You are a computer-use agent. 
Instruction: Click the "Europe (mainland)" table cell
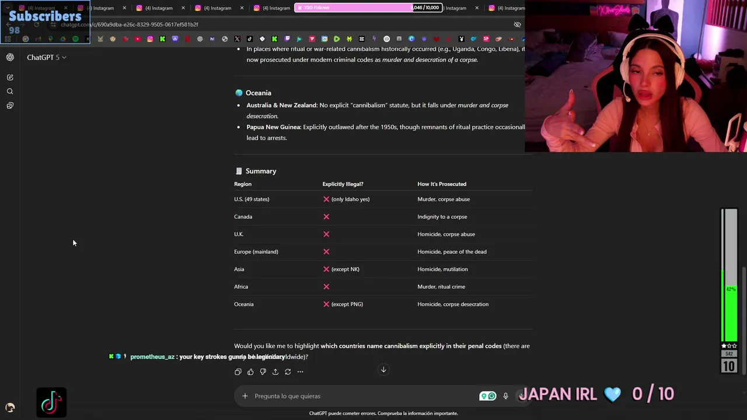click(256, 251)
